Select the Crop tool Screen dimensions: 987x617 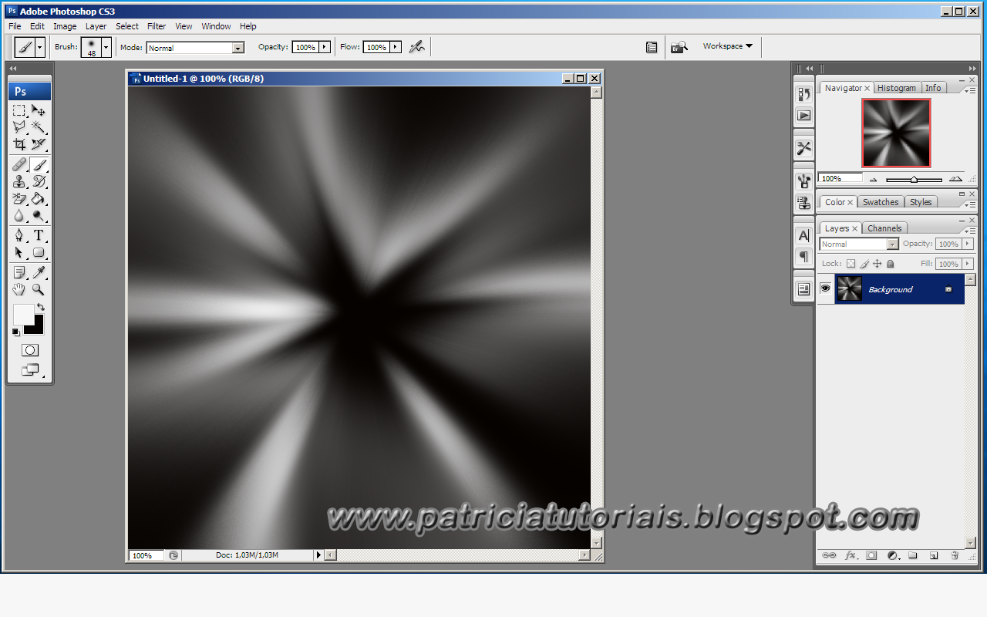tap(19, 144)
